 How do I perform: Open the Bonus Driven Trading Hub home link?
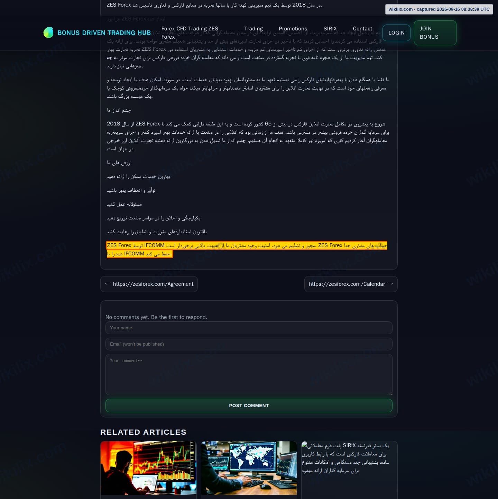[97, 33]
